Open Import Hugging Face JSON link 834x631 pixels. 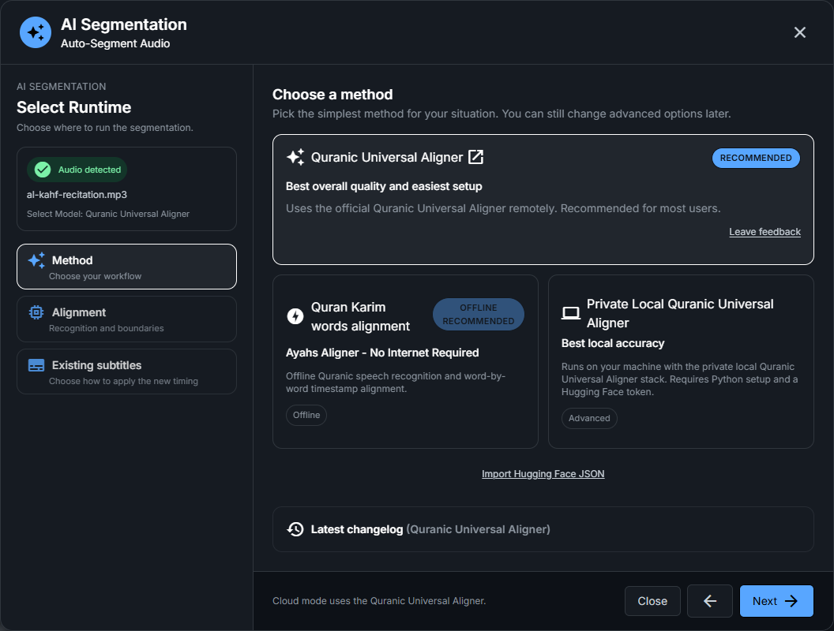[543, 474]
